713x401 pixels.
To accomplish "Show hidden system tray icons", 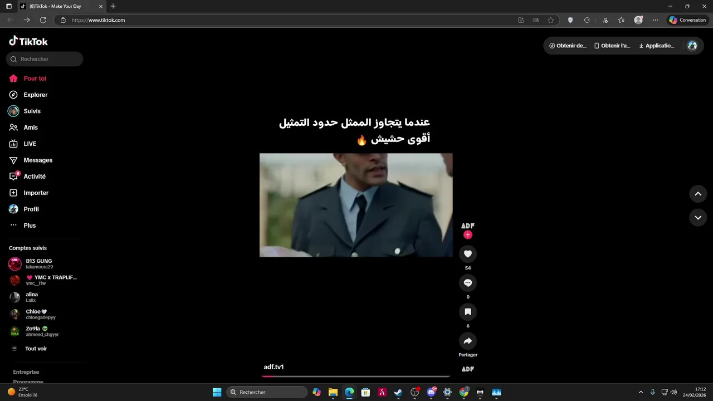I will pos(641,392).
